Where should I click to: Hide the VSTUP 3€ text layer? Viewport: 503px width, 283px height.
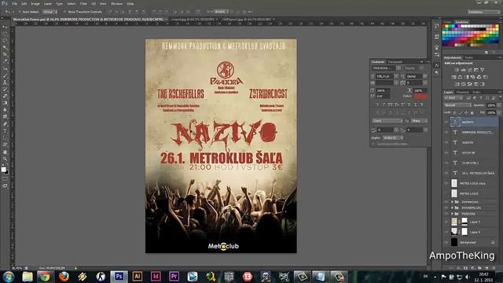click(x=446, y=153)
